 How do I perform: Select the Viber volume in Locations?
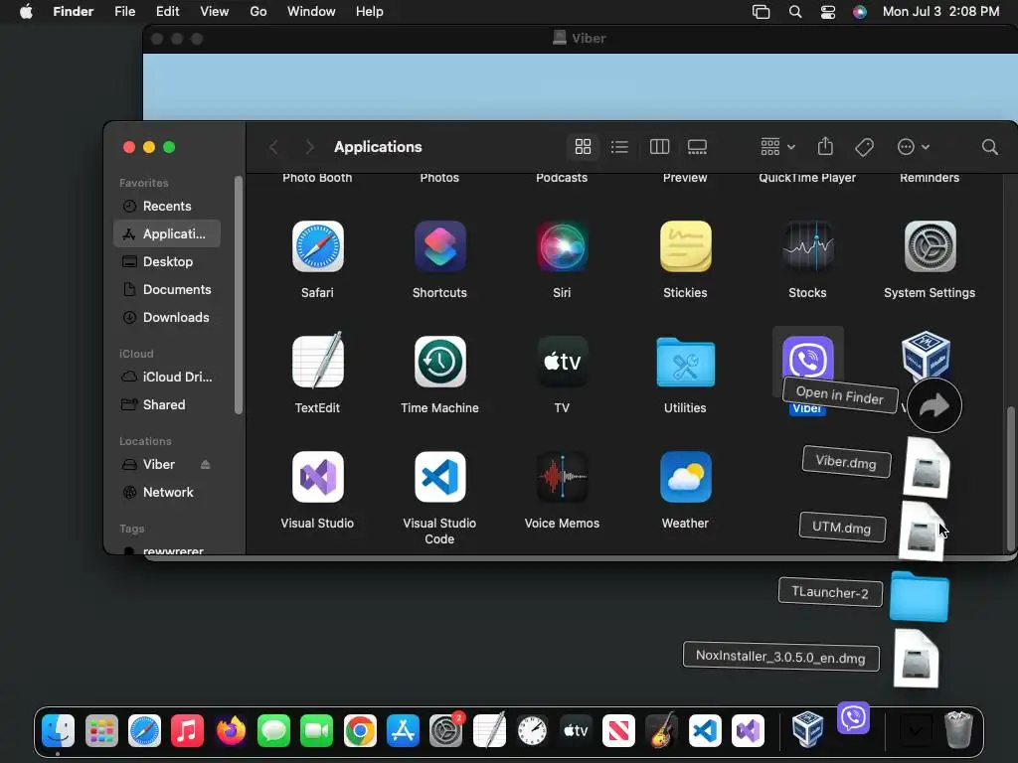click(158, 465)
